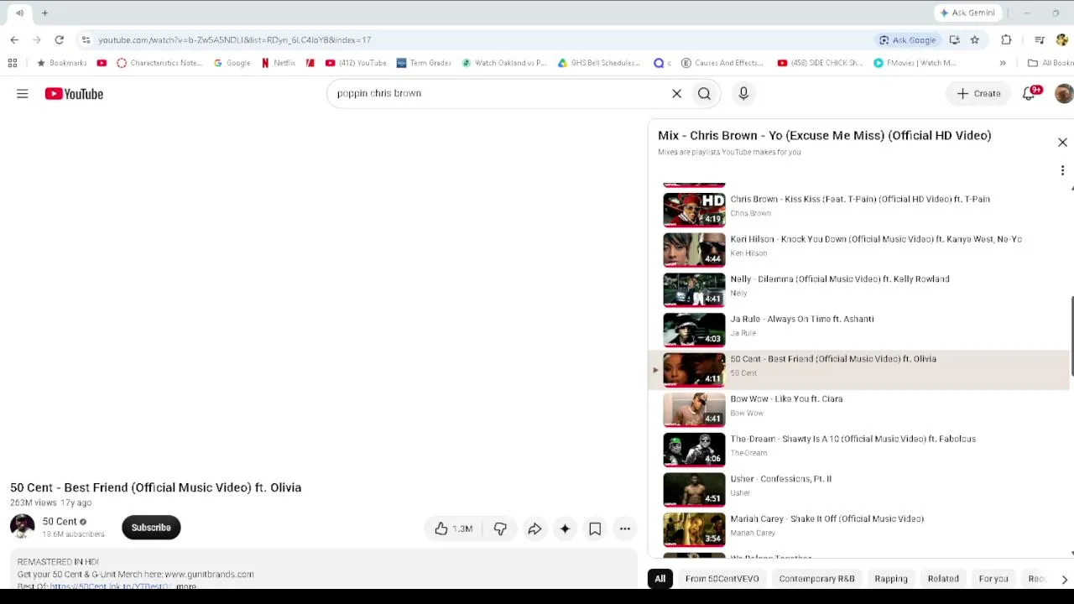Select the From 50CentVEVO chip
The image size is (1074, 604).
(x=722, y=579)
